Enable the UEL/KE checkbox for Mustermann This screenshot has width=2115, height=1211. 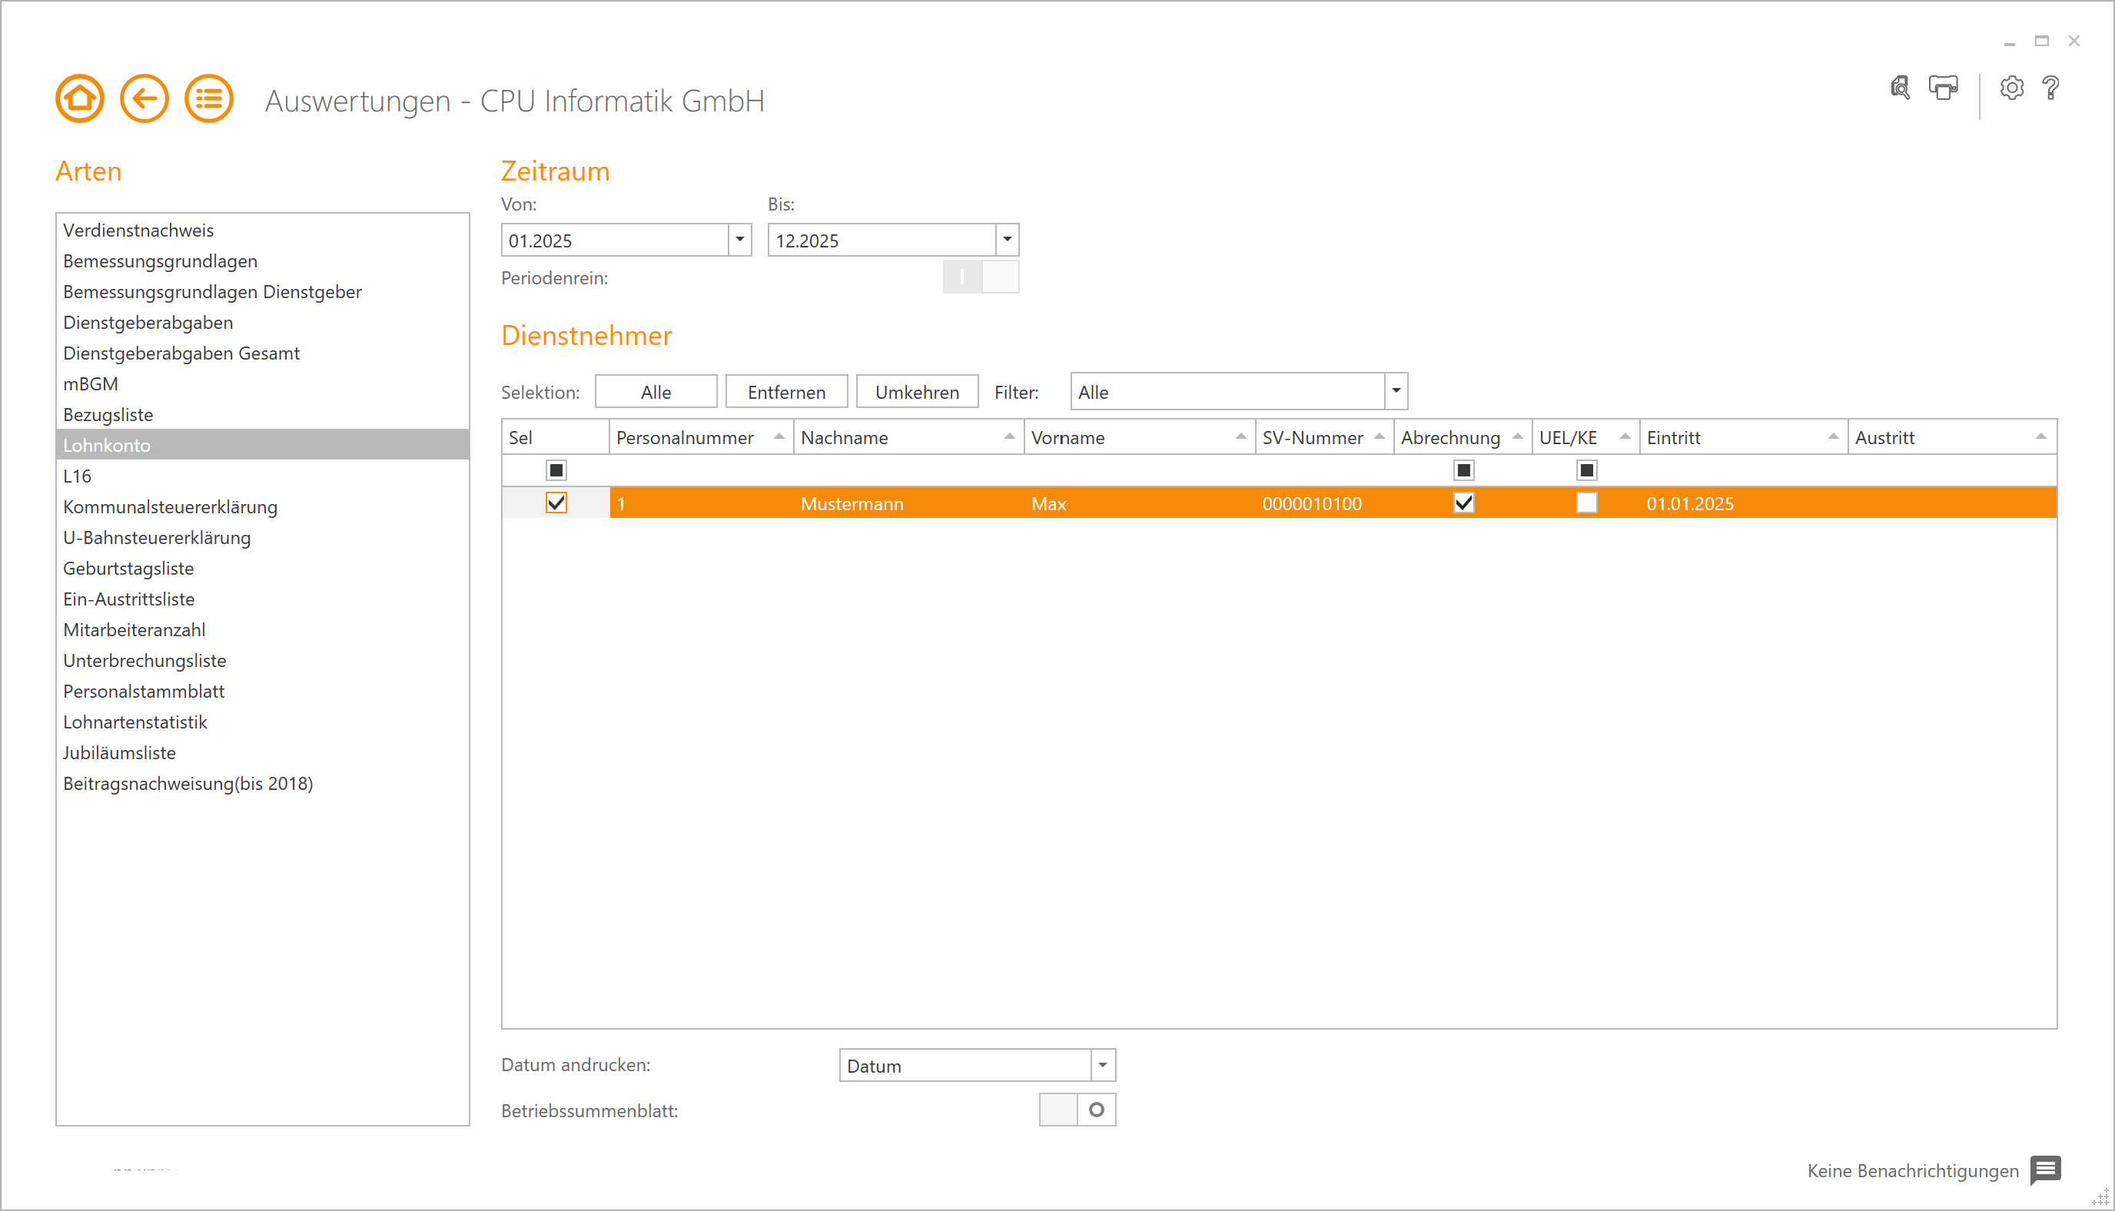pos(1587,503)
